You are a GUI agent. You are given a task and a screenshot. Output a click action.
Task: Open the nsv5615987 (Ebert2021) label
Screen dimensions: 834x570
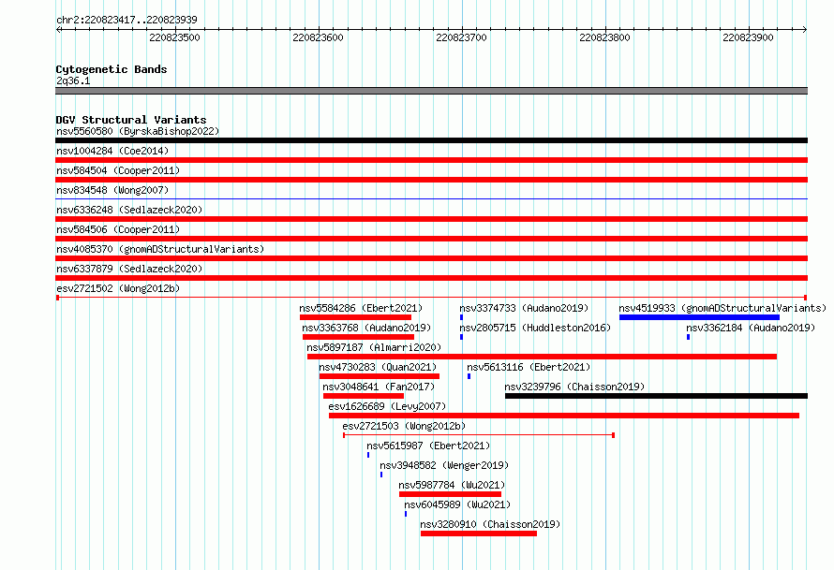pos(428,446)
